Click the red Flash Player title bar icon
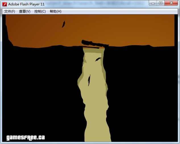Viewport: 180px width, 144px height. pos(5,4)
